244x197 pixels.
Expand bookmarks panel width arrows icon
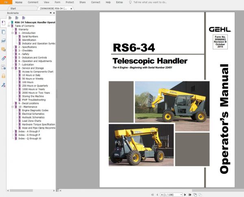click(51, 13)
